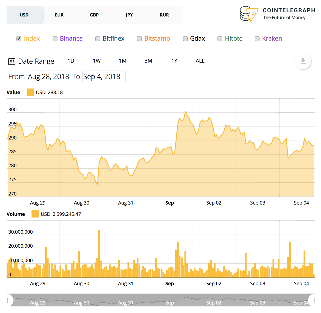Select the JPY currency tab
Image resolution: width=321 pixels, height=313 pixels.
129,15
